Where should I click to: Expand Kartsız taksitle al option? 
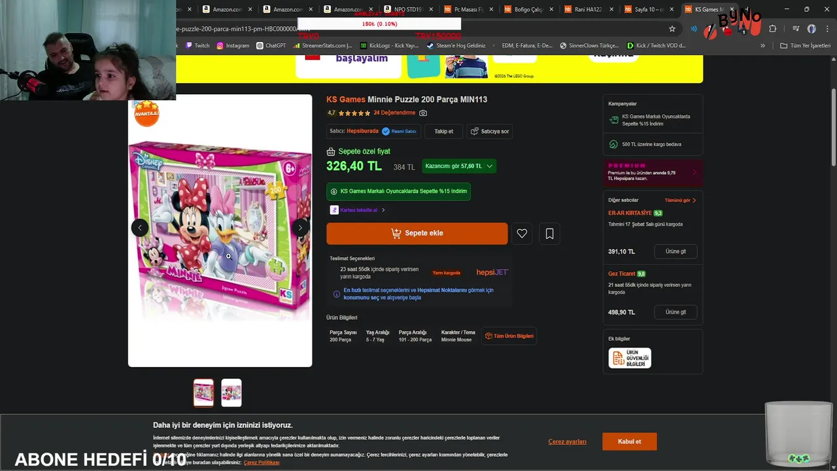point(358,210)
